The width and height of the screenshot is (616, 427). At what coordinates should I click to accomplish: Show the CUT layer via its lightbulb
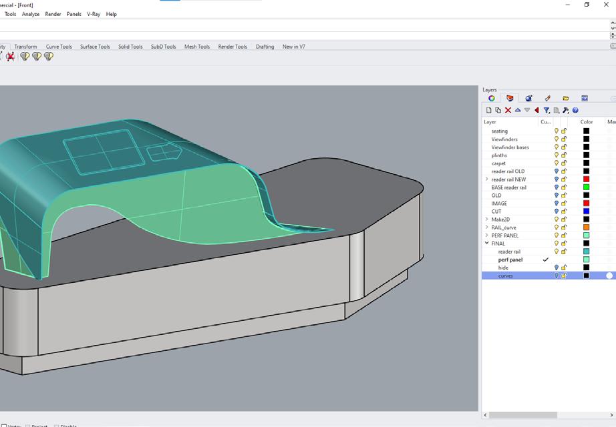pos(556,211)
